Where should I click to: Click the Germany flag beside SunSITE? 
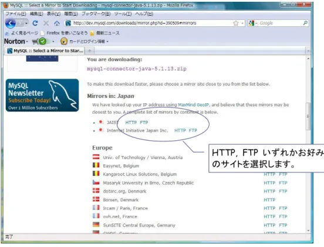(x=96, y=225)
